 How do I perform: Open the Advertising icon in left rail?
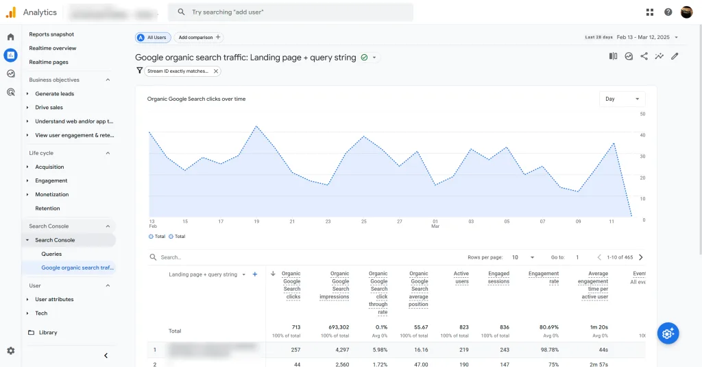coord(11,92)
